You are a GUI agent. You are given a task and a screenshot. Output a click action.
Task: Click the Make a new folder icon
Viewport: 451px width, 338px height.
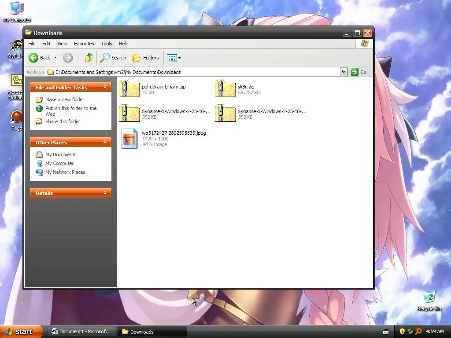39,100
